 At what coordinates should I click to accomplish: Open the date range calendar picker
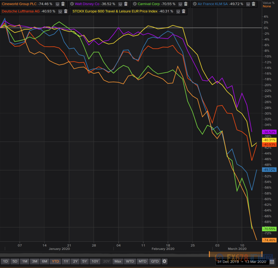272,261
